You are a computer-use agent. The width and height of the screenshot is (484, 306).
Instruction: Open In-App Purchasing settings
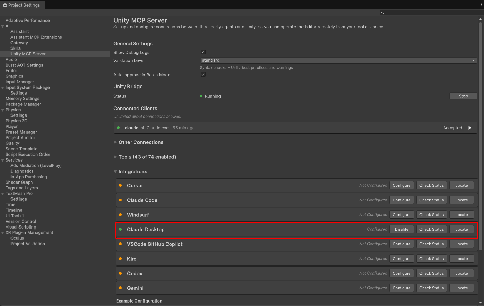pos(29,177)
